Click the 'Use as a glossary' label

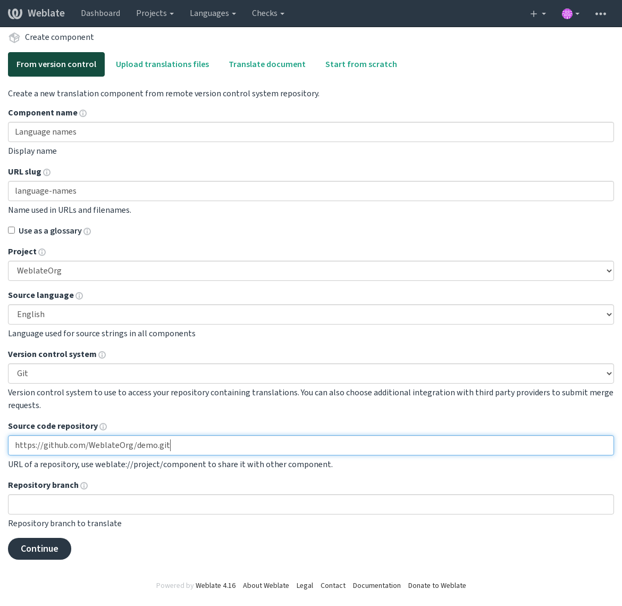[x=50, y=231]
